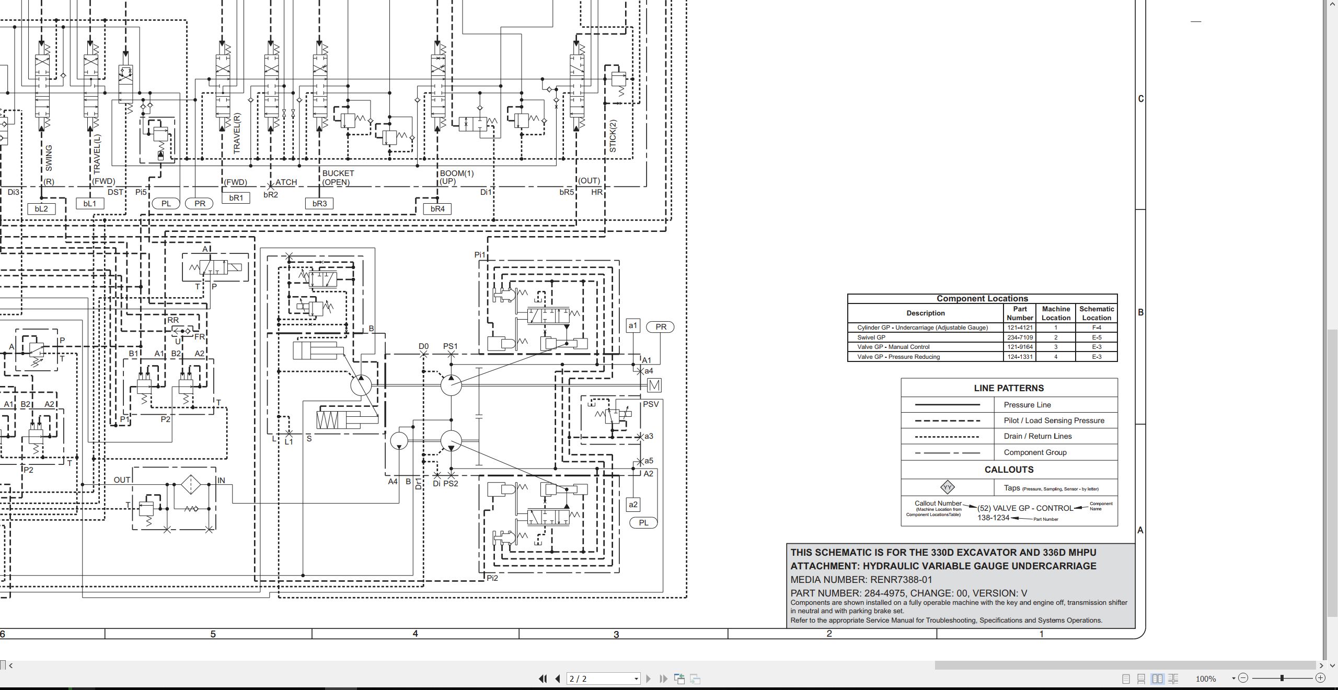
Task: Click 'Pilot / Load Sensing Pressure' legend entry
Action: (x=1054, y=420)
